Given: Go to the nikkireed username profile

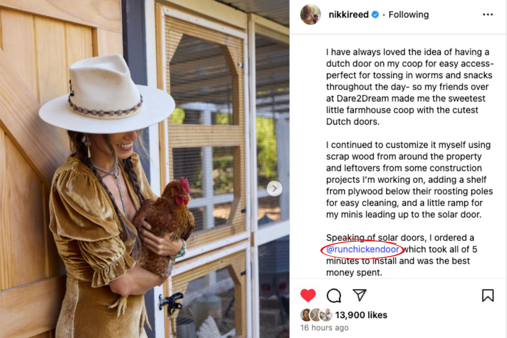Looking at the screenshot, I should click(349, 15).
